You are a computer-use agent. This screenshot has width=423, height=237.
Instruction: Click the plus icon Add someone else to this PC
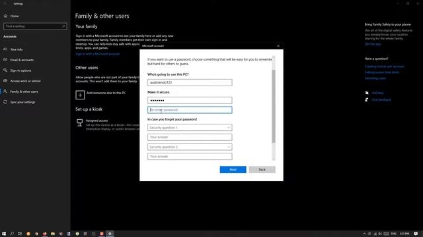pyautogui.click(x=80, y=95)
